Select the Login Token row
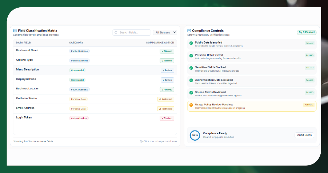 click(x=95, y=118)
